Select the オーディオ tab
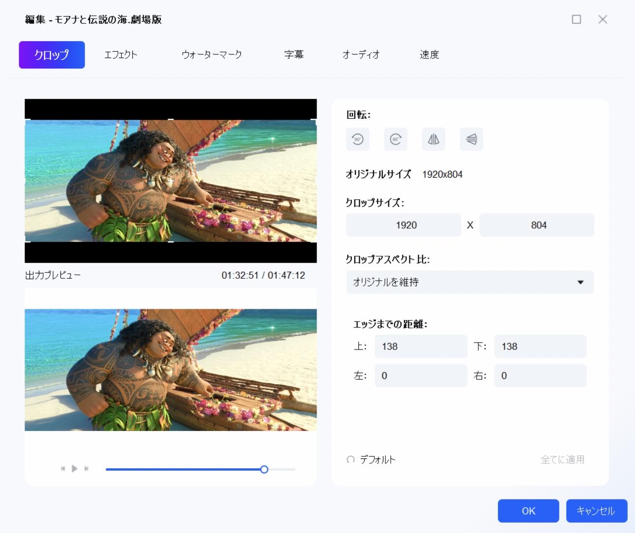Screen dimensions: 635x533 coord(361,54)
